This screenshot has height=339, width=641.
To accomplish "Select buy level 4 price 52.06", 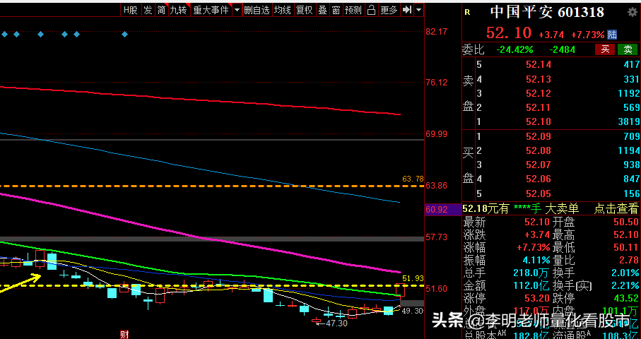I will pos(539,179).
